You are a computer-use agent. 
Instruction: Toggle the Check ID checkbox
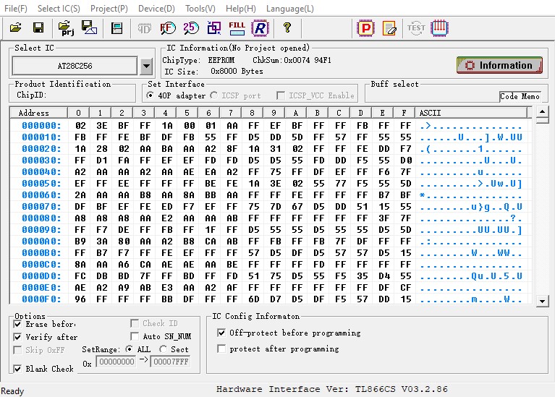point(135,323)
